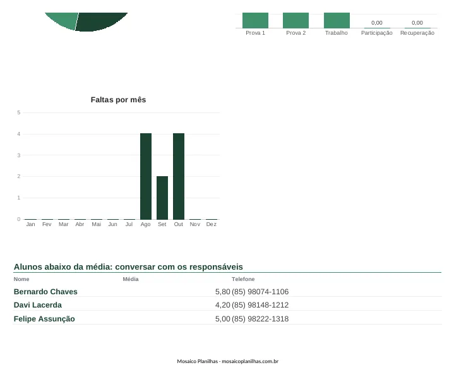Click the Mai axis label
This screenshot has width=454, height=377.
(96, 224)
